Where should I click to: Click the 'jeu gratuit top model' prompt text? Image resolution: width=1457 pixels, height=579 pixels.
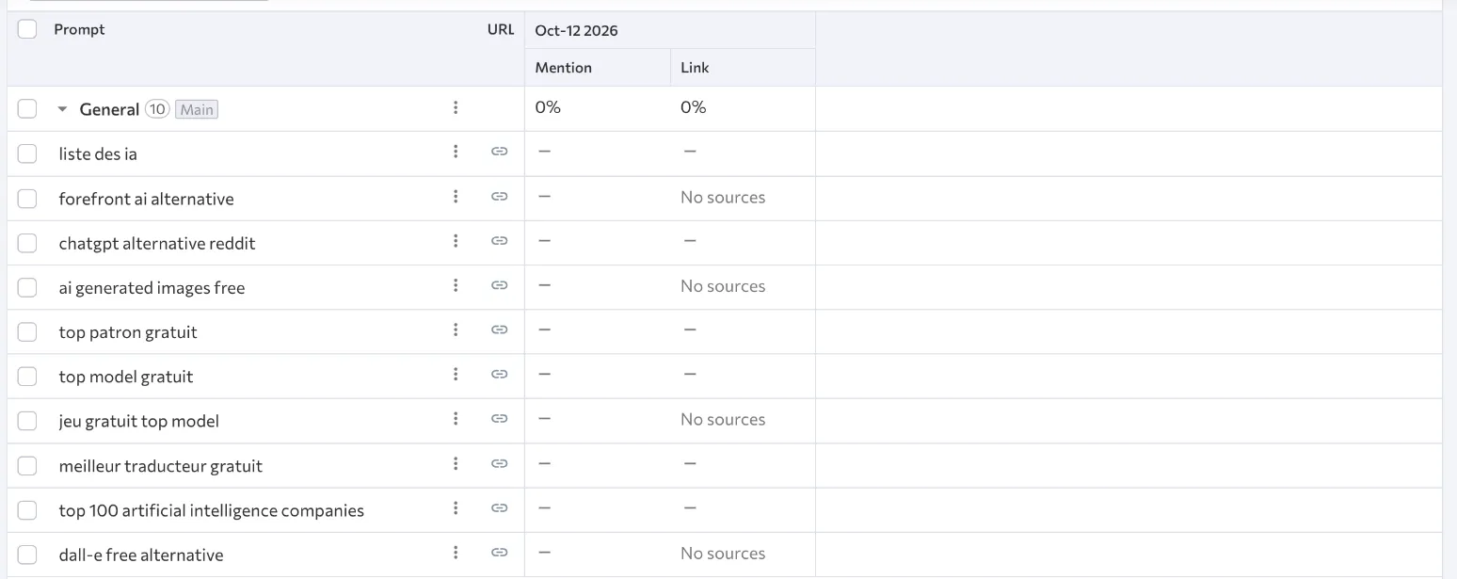138,421
